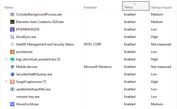The width and height of the screenshot is (177, 109).
Task: Click the GoodSync.exe sync arrows icon
Action: click(12, 37)
